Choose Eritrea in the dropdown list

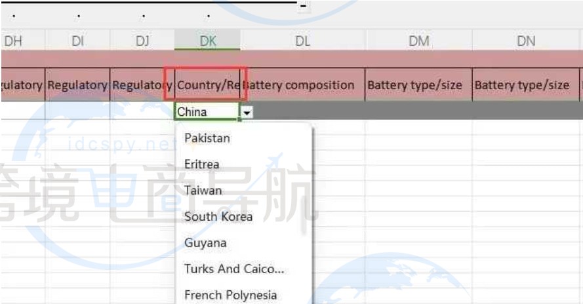(x=201, y=164)
